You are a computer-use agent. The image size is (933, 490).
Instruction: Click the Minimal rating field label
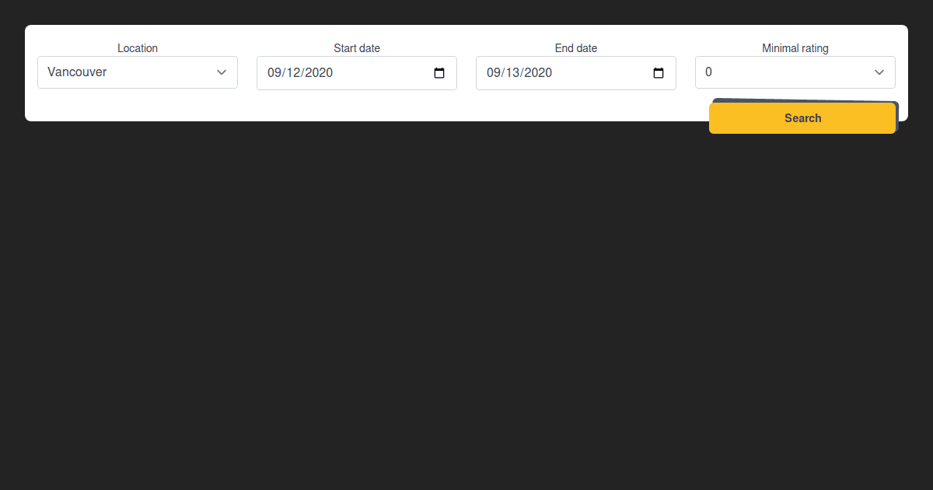point(795,47)
